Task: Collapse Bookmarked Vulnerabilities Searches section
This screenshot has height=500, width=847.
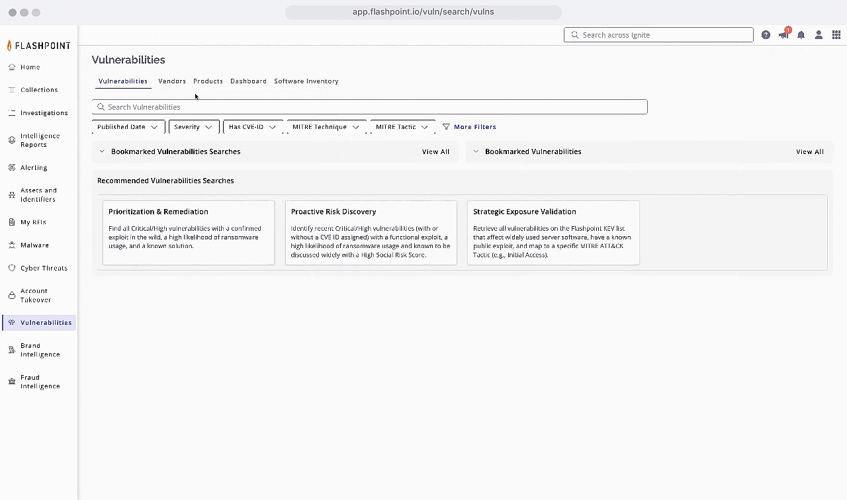Action: tap(102, 151)
